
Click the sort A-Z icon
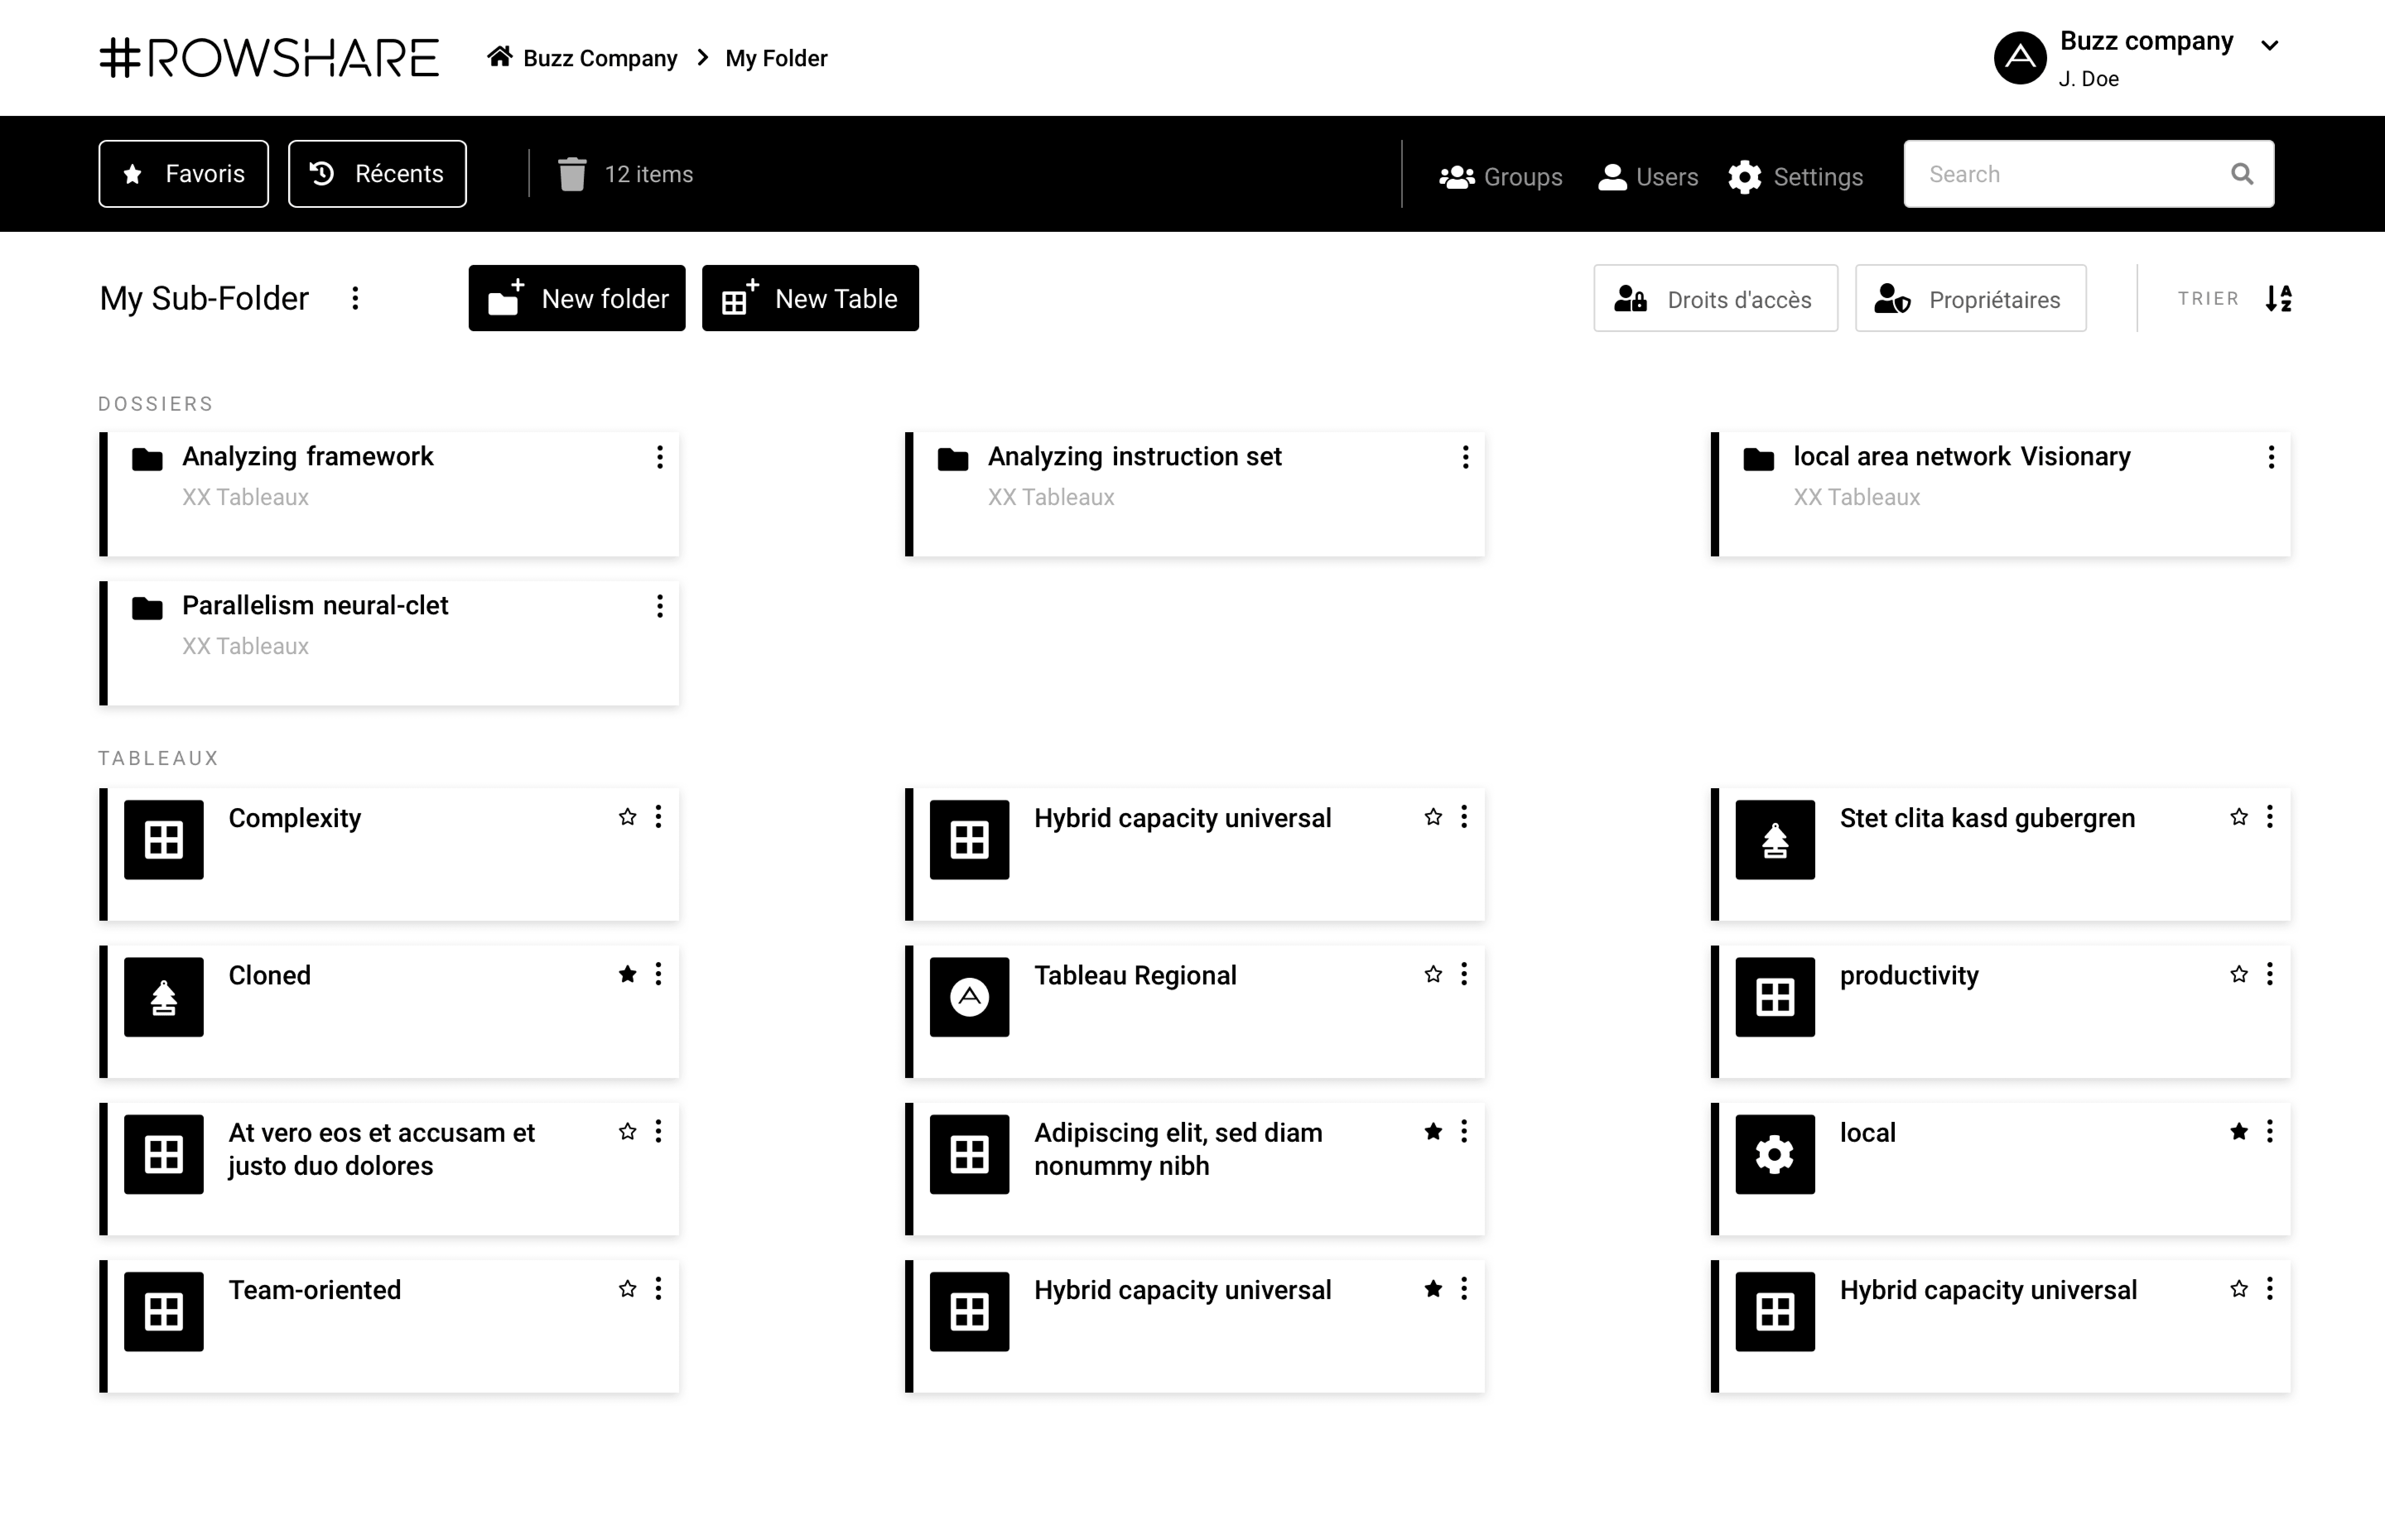click(x=2278, y=298)
